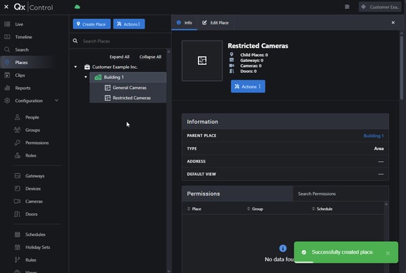Click the magnifier icon beside Search Places

point(75,41)
